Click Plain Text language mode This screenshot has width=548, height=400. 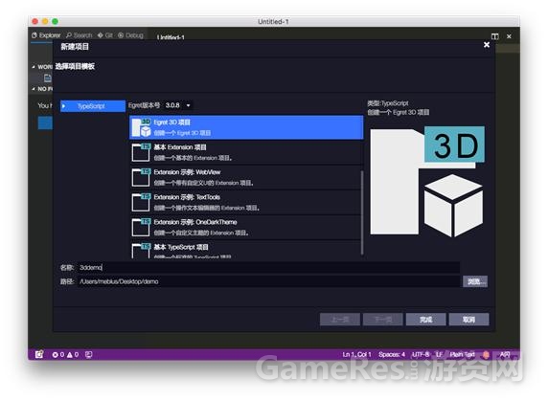point(462,355)
